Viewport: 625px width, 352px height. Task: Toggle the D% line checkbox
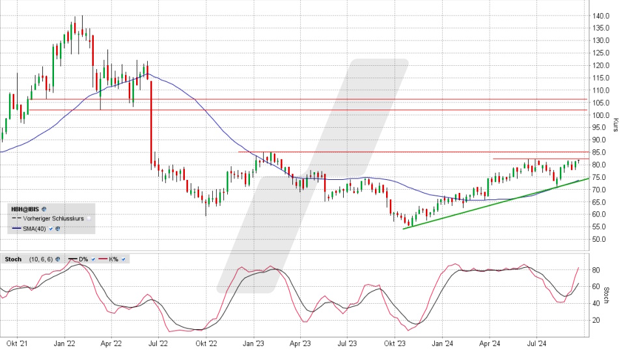pos(93,259)
